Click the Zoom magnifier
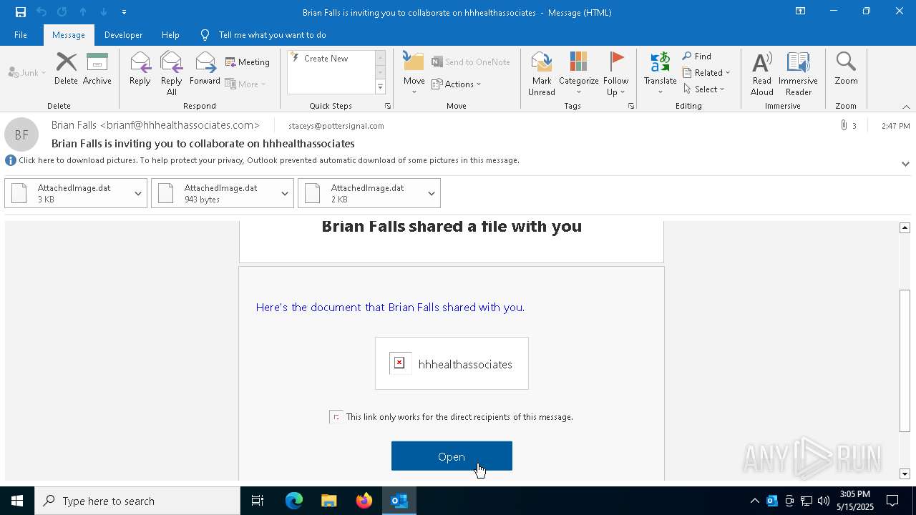The width and height of the screenshot is (916, 515). 846,69
